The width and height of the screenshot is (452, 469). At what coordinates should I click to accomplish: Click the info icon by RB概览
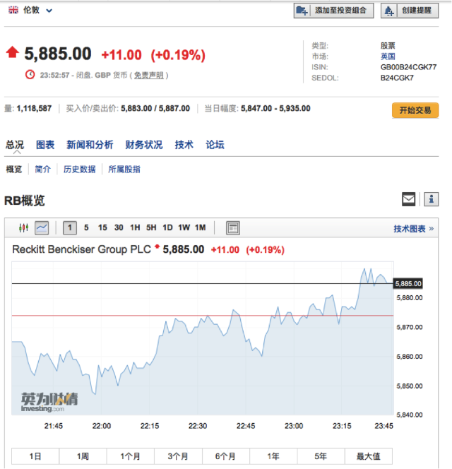(431, 199)
